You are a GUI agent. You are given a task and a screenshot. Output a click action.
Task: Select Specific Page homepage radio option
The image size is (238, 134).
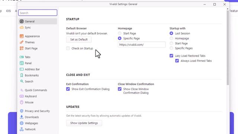pos(120,38)
